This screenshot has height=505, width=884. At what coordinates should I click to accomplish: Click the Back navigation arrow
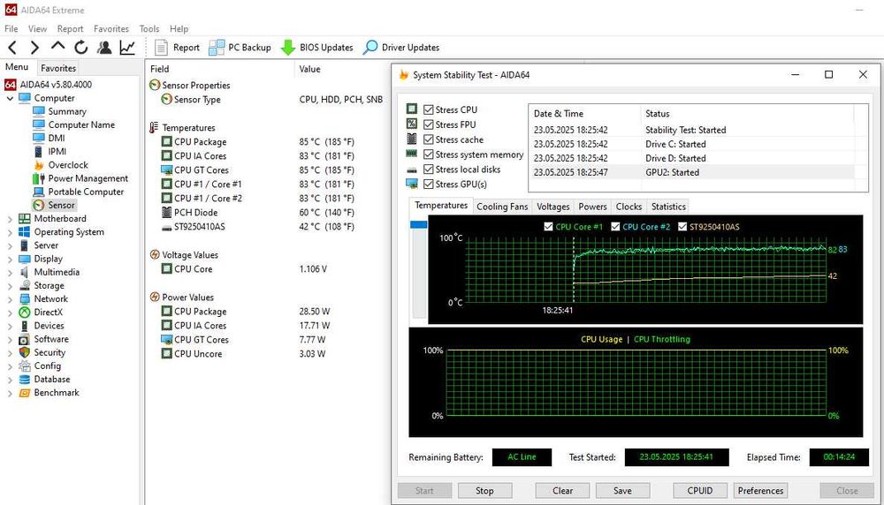[x=13, y=48]
